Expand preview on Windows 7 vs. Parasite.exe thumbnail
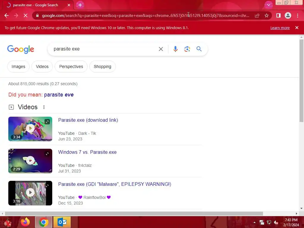The height and width of the screenshot is (228, 304). pos(47,154)
